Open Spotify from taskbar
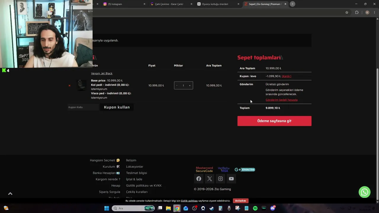 point(255,208)
